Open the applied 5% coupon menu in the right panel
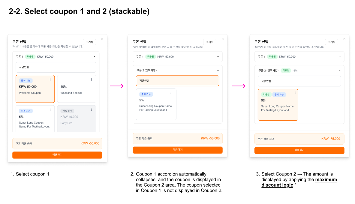355x204 pixels. point(295,93)
